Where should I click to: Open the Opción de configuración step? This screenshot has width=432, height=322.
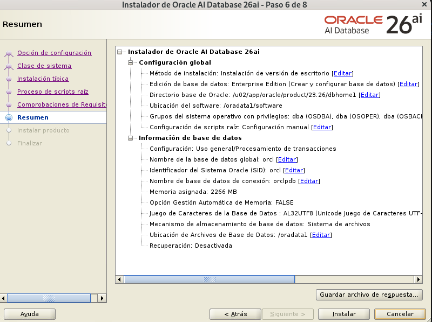tap(54, 53)
